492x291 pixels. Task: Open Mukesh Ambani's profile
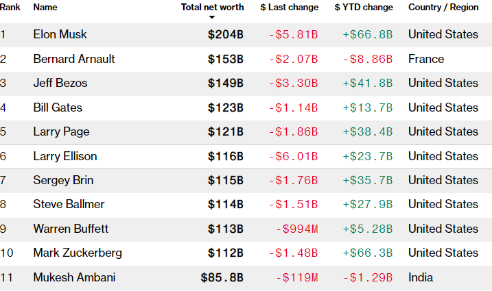click(x=74, y=277)
